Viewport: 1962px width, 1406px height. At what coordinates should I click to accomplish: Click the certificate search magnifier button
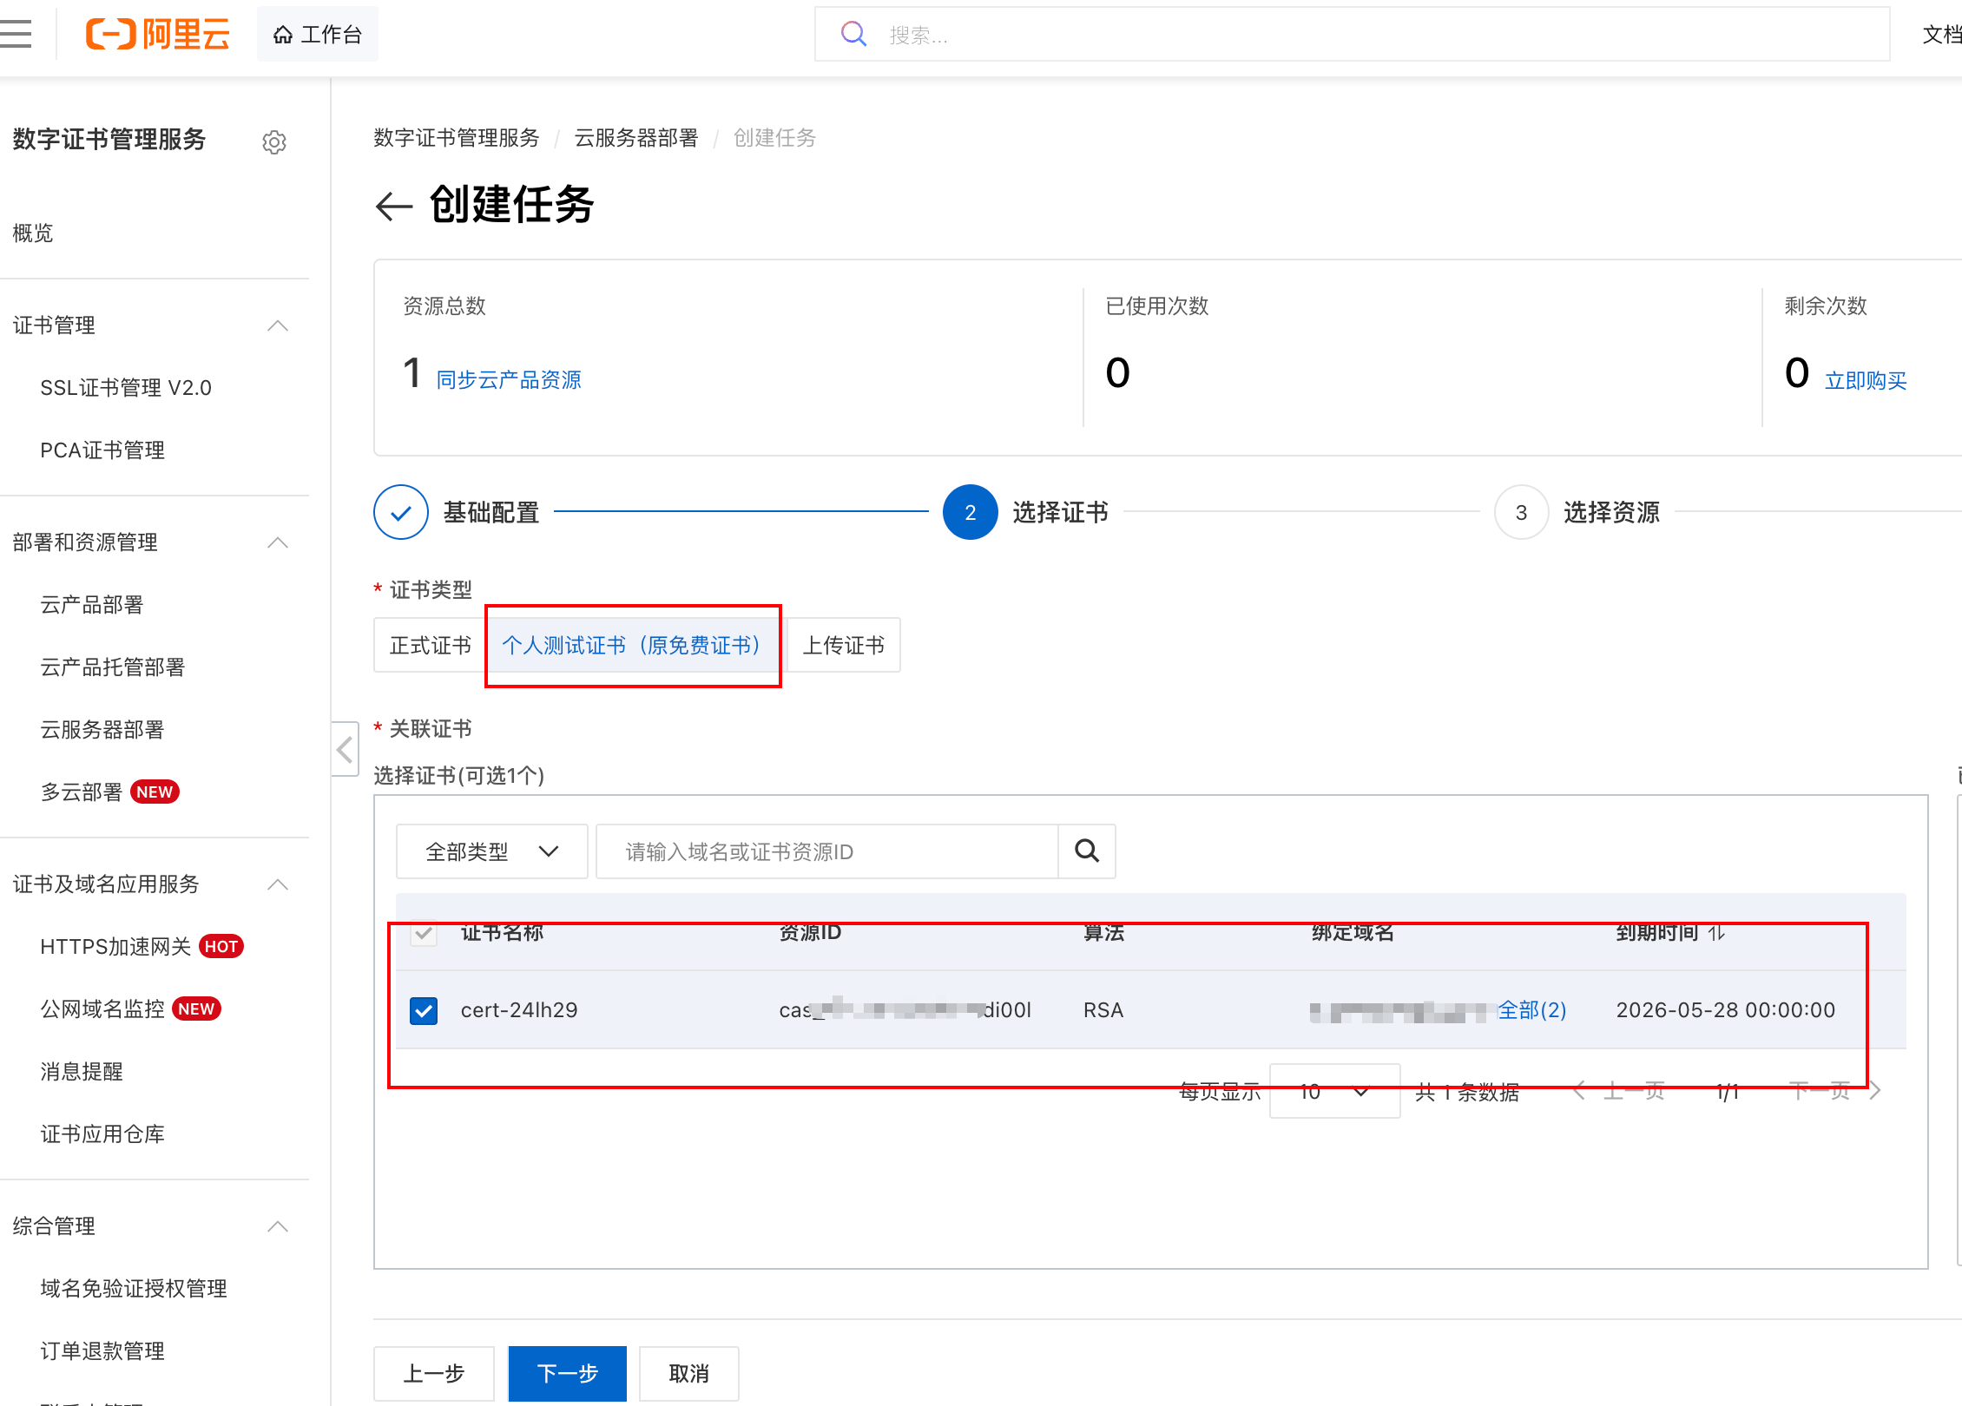tap(1086, 851)
